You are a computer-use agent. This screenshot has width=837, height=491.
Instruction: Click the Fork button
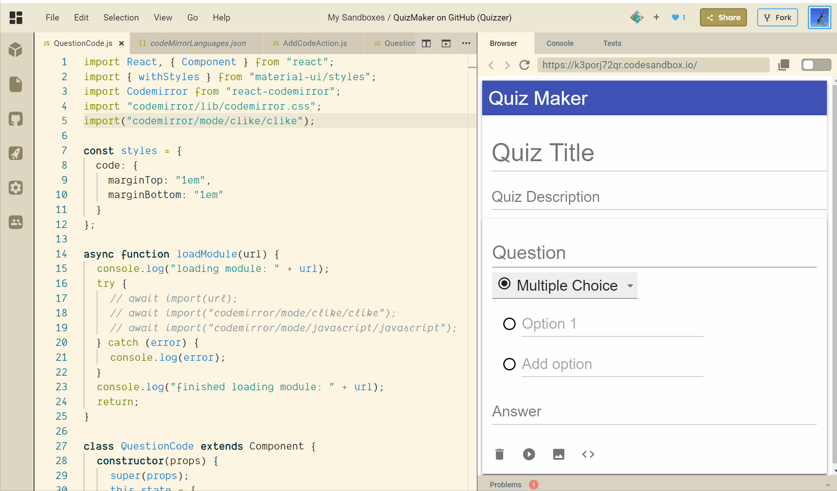(778, 18)
